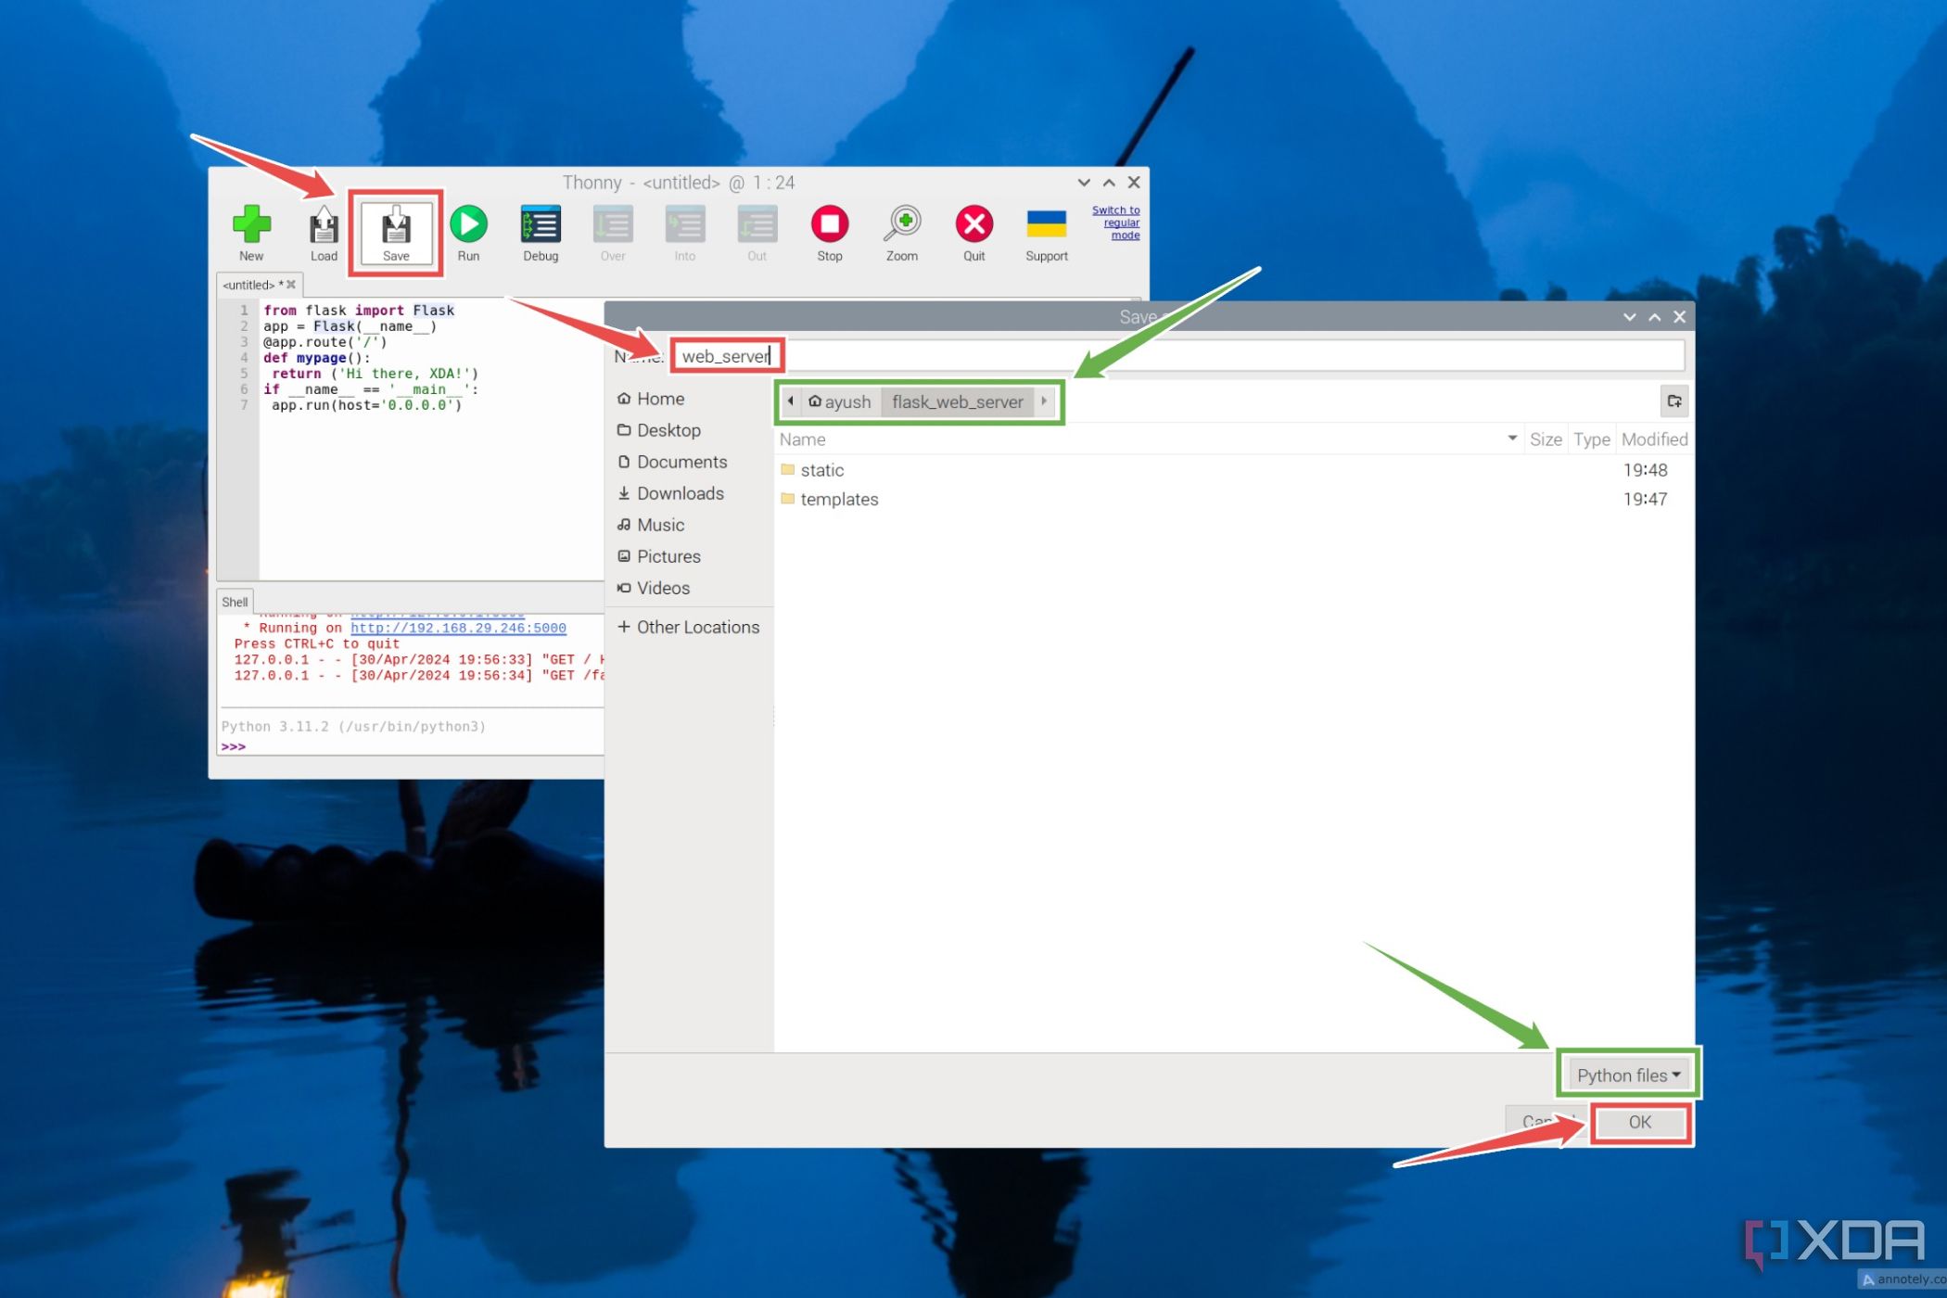
Task: Click the Load file icon
Action: coord(322,232)
